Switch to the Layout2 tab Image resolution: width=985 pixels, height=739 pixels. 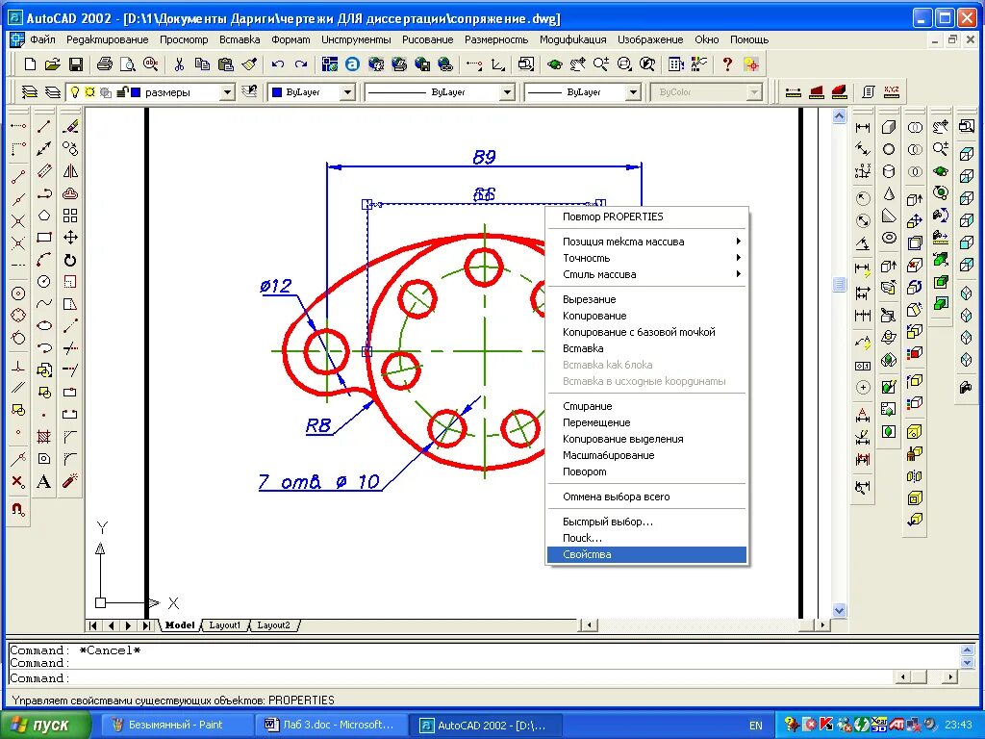273,625
